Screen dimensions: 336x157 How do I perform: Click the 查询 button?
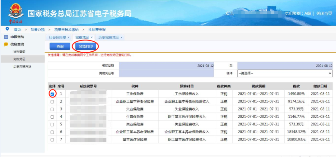[60, 46]
